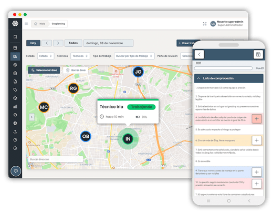Open the chat bubble support icon
The height and width of the screenshot is (212, 273).
coord(16,171)
